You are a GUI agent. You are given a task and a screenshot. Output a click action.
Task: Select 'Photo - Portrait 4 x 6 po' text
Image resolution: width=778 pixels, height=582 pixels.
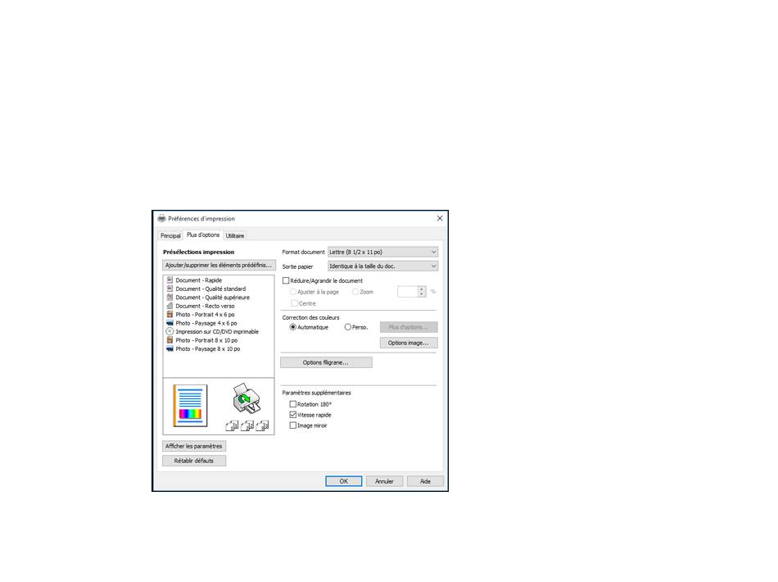point(205,314)
